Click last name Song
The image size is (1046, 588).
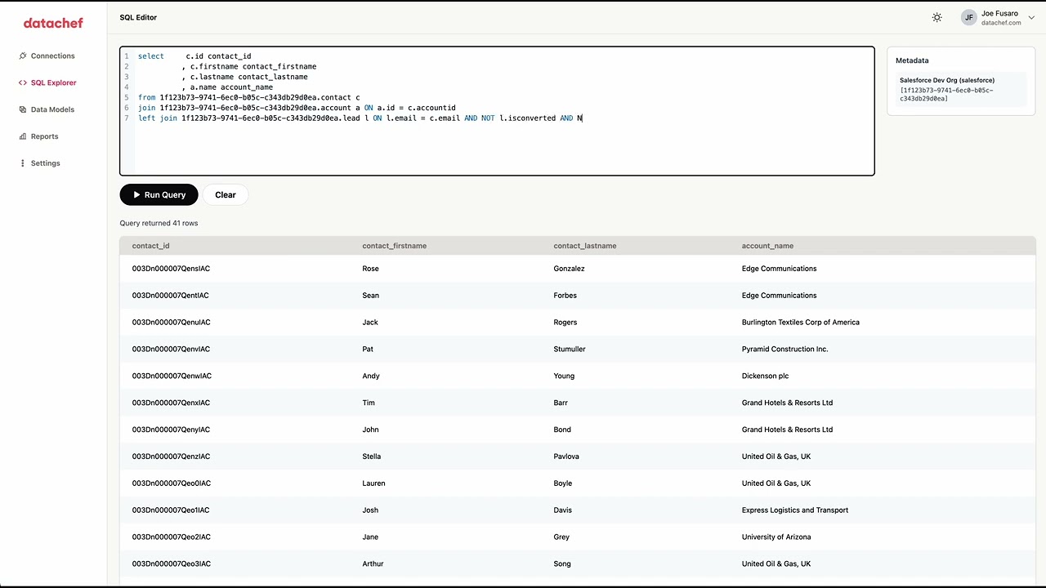562,564
